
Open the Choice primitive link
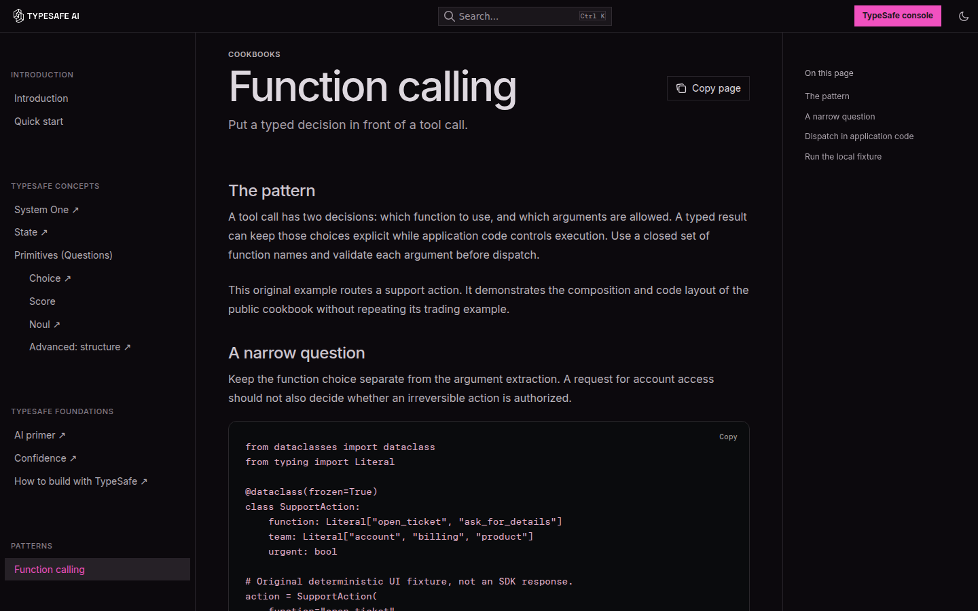[50, 278]
